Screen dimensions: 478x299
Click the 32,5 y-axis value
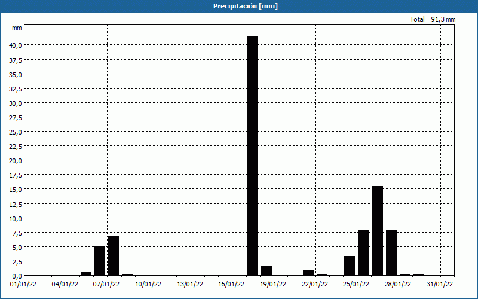(x=16, y=89)
